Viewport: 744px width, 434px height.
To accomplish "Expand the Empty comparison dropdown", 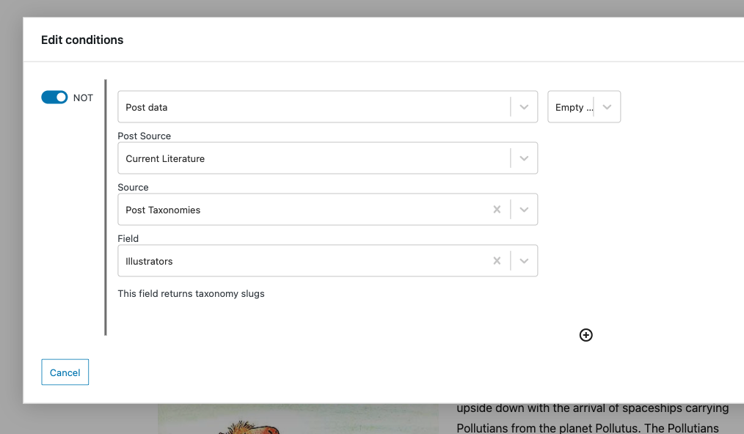I will click(607, 107).
